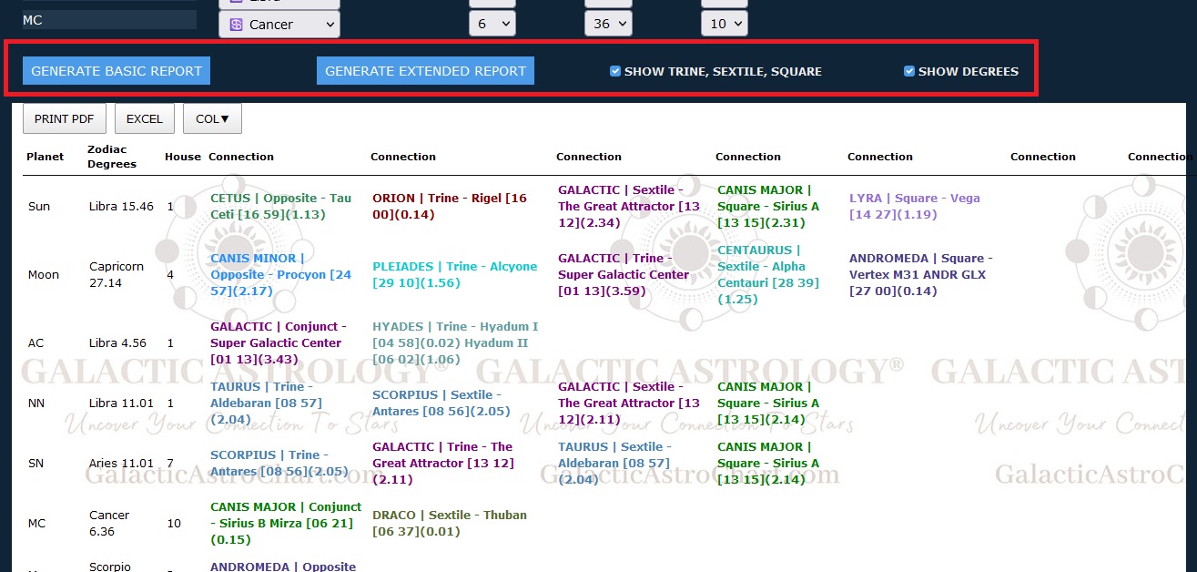Click Generate Basic Report button

tap(117, 71)
